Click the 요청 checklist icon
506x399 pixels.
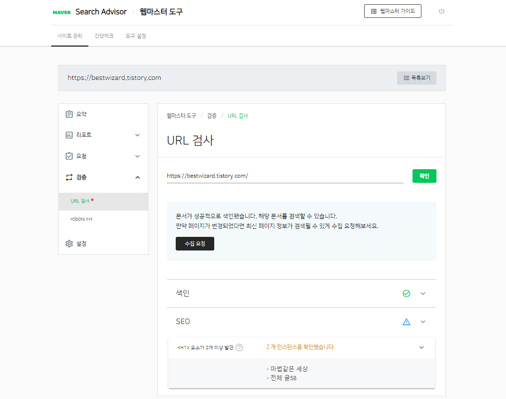(69, 156)
